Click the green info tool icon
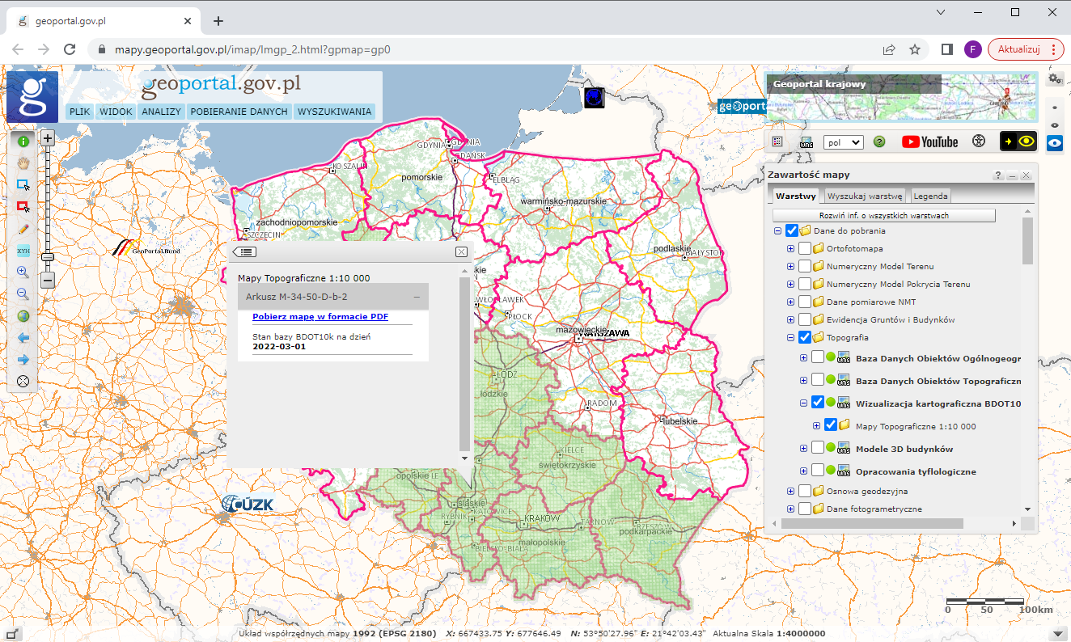The image size is (1071, 642). tap(23, 141)
